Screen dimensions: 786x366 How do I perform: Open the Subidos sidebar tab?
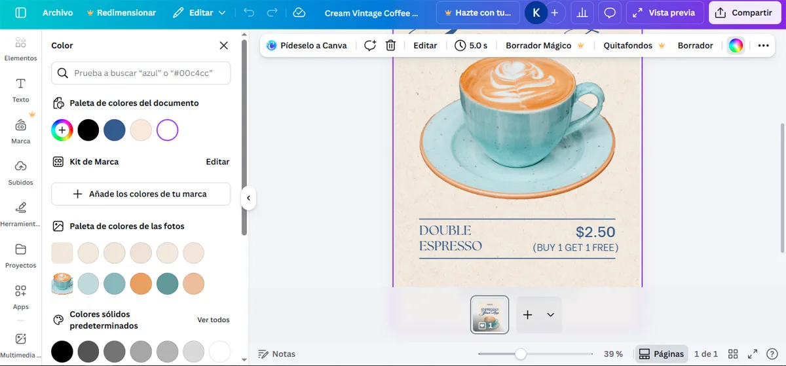tap(21, 173)
